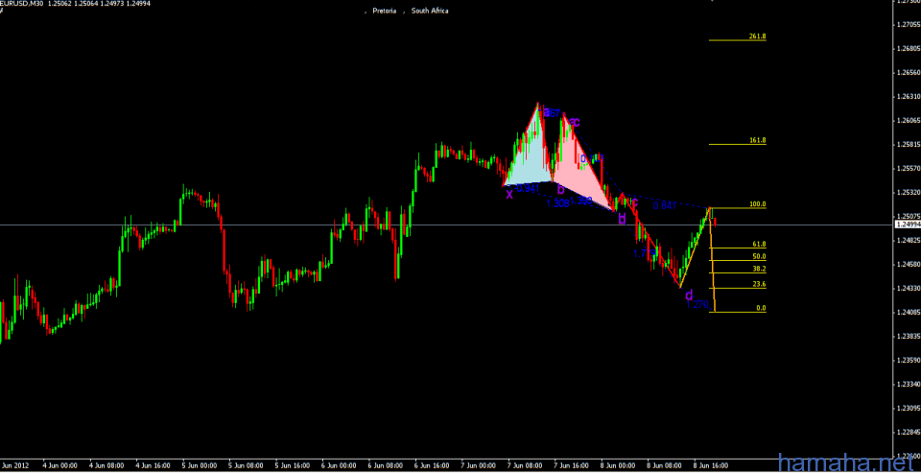Image resolution: width=921 pixels, height=473 pixels.
Task: Click the 1.22845 price scale value
Action: [909, 432]
